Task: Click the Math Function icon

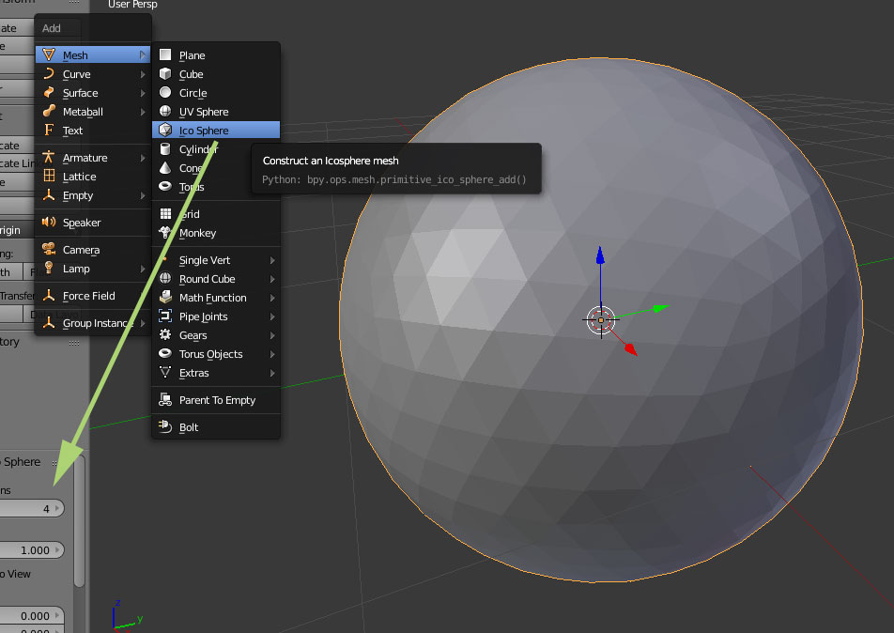Action: (165, 297)
